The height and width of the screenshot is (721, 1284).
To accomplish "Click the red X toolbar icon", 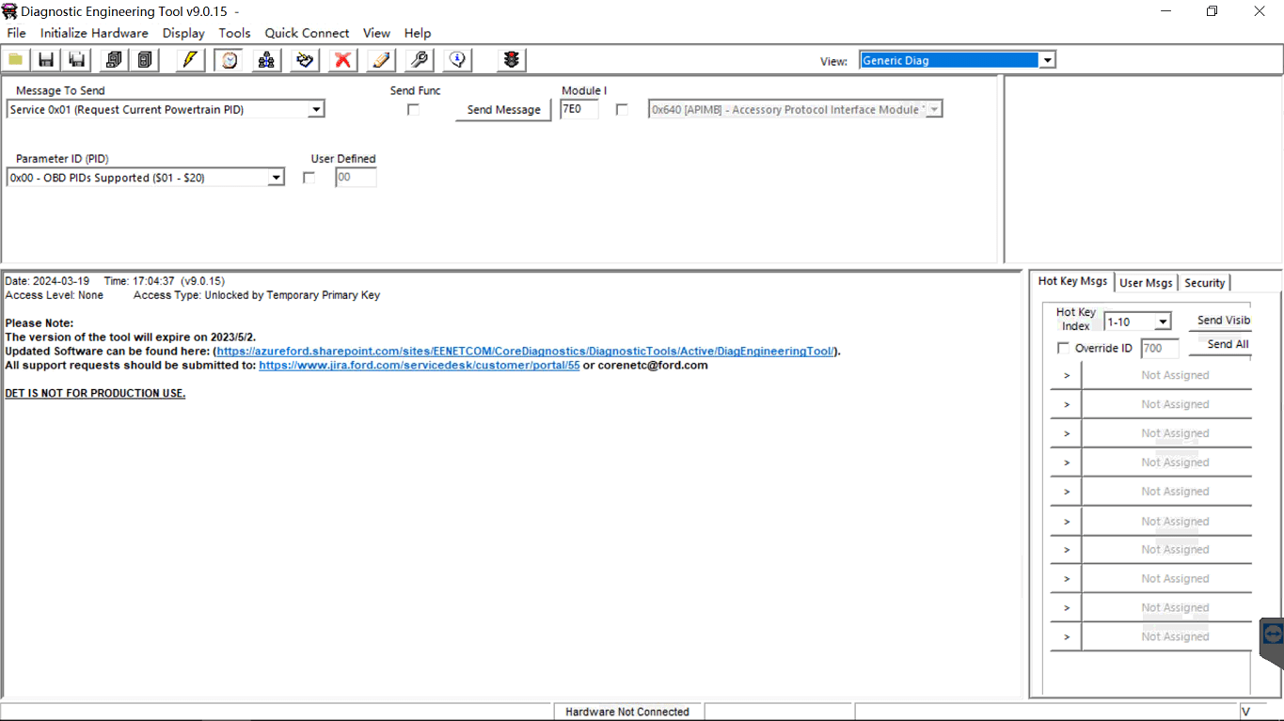I will pyautogui.click(x=343, y=60).
